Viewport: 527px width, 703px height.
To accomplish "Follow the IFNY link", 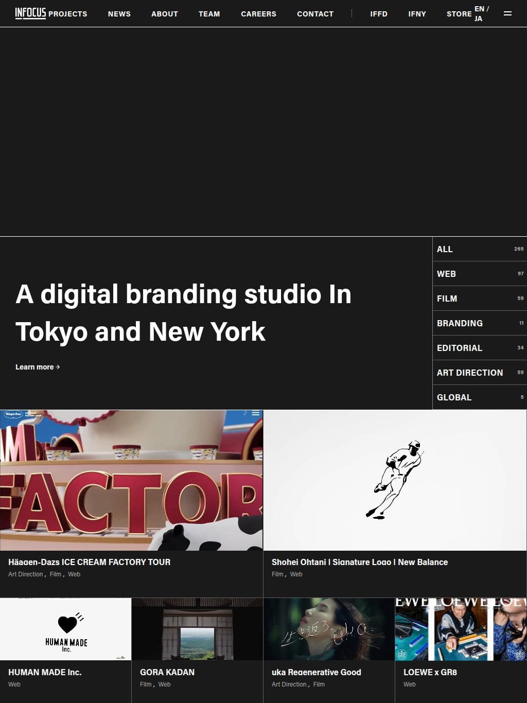I will [x=417, y=14].
